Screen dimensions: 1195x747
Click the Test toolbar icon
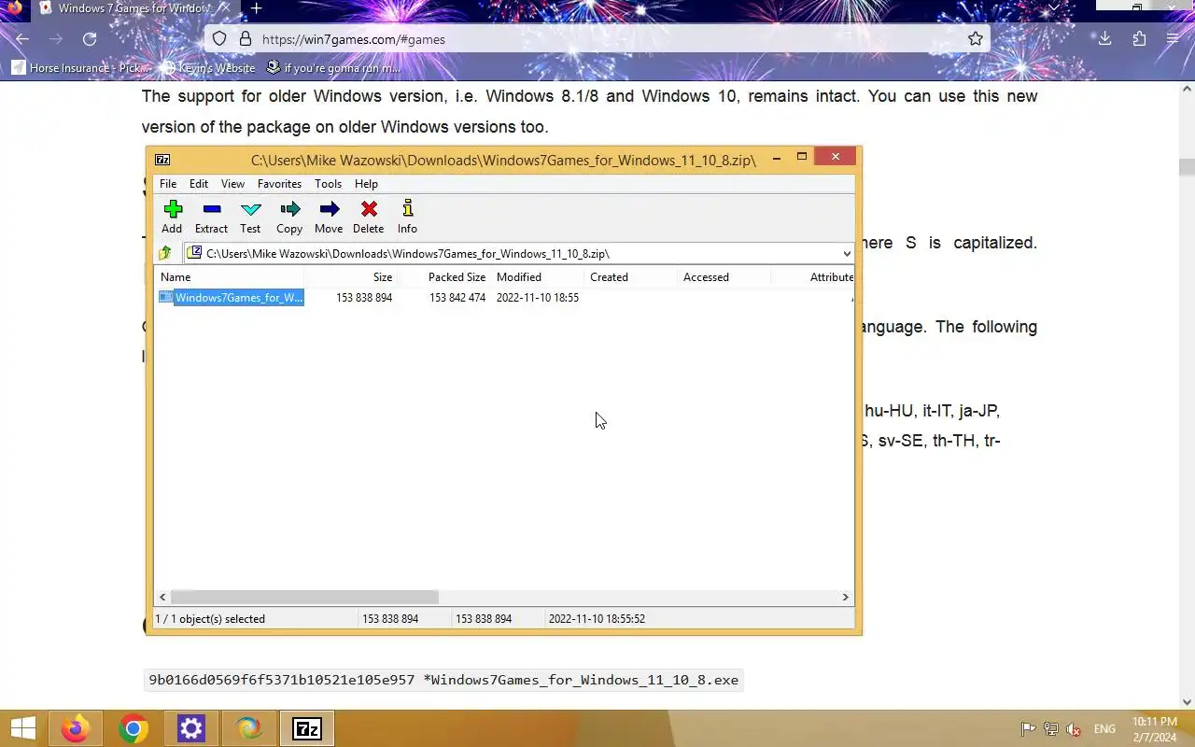point(250,217)
